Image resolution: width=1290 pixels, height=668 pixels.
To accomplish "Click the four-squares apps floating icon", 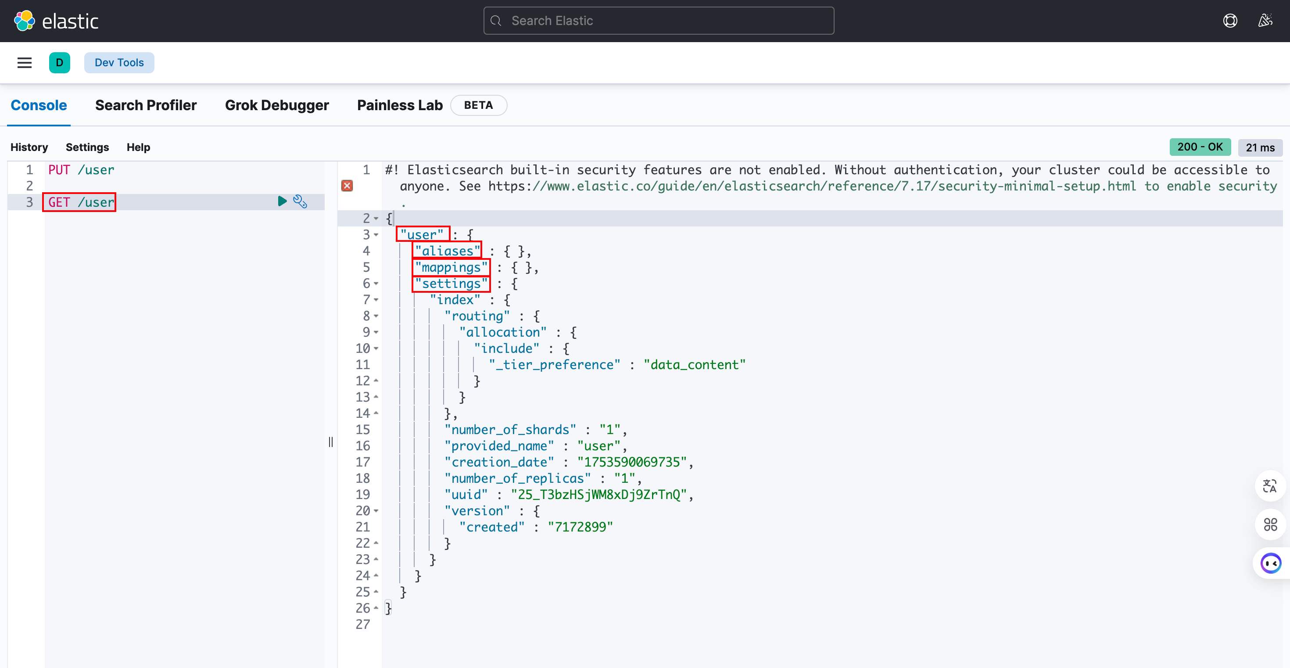I will tap(1270, 524).
